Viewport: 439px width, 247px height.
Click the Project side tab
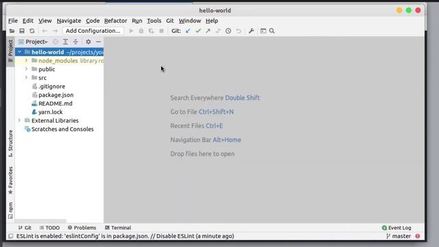coord(10,51)
